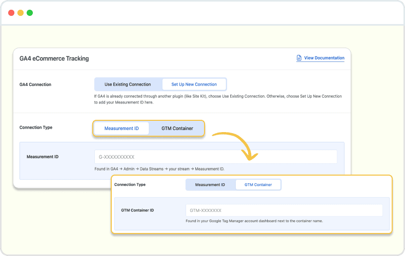The height and width of the screenshot is (256, 405).
Task: Click the yellow minimize window button
Action: pos(21,13)
